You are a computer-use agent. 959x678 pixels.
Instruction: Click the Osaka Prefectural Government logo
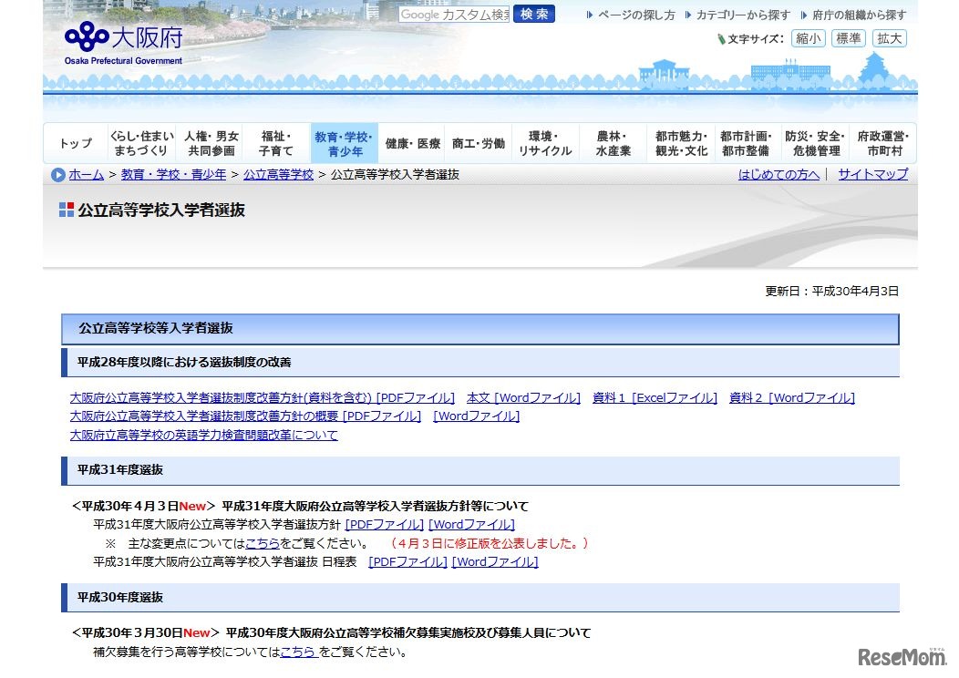123,42
